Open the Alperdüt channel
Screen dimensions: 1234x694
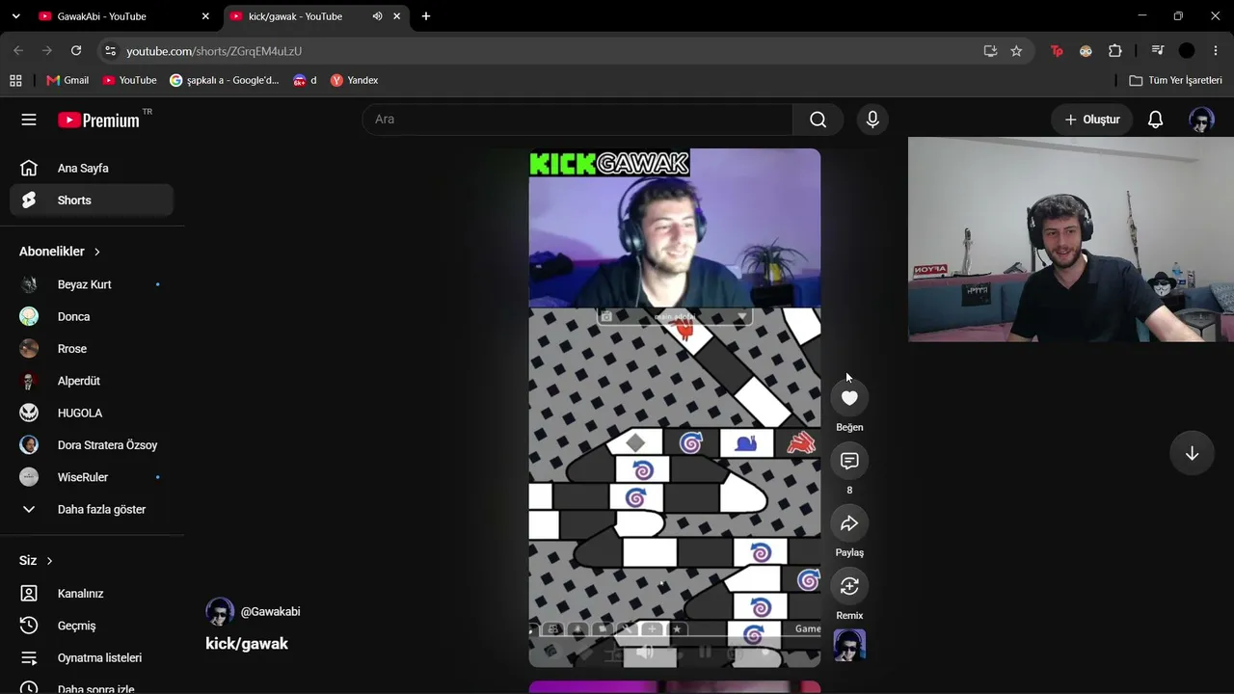(x=92, y=381)
